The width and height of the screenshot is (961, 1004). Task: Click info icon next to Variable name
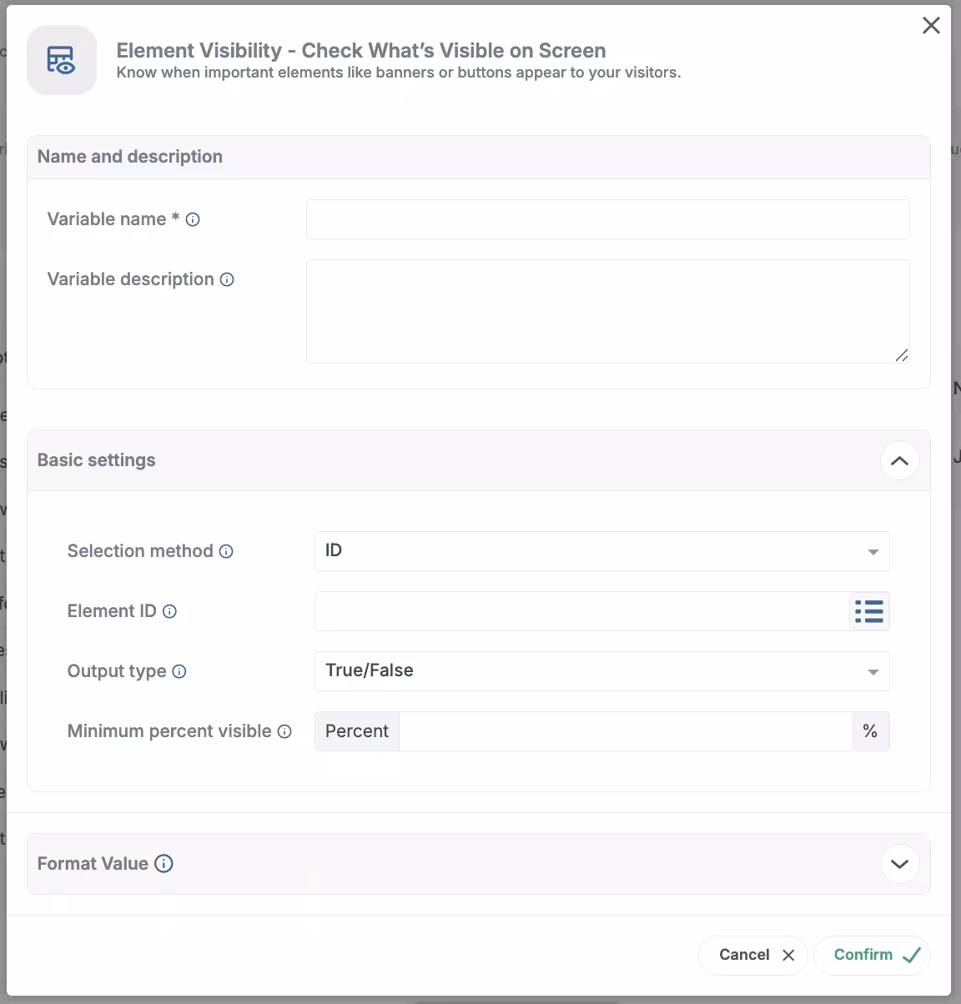[193, 220]
